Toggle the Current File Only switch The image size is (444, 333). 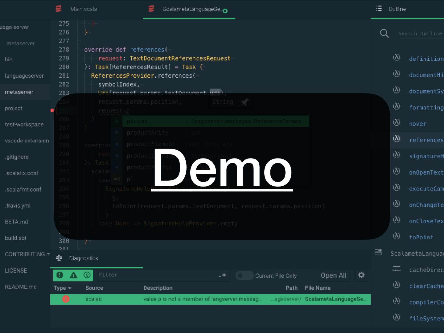pyautogui.click(x=244, y=275)
